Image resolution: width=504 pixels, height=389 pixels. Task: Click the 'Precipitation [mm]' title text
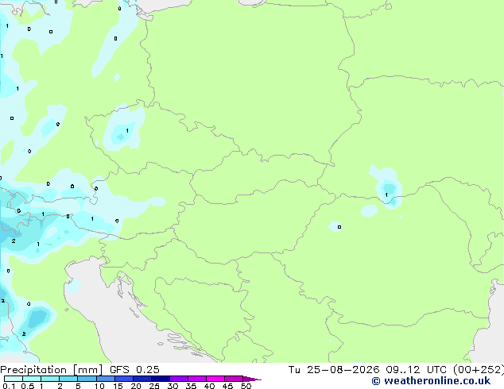tap(52, 370)
